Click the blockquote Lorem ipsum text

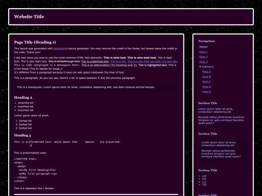tap(86, 87)
